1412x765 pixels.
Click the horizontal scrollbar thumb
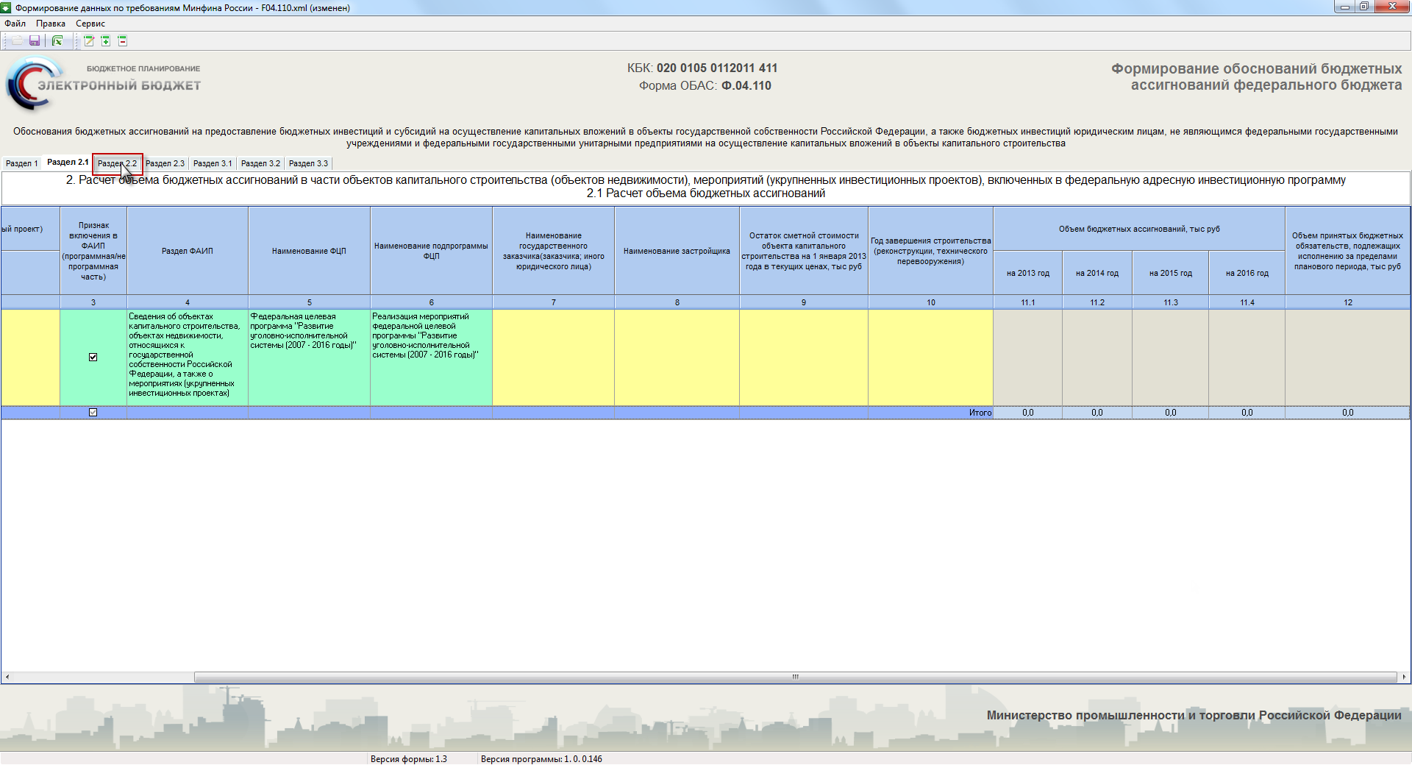click(795, 677)
